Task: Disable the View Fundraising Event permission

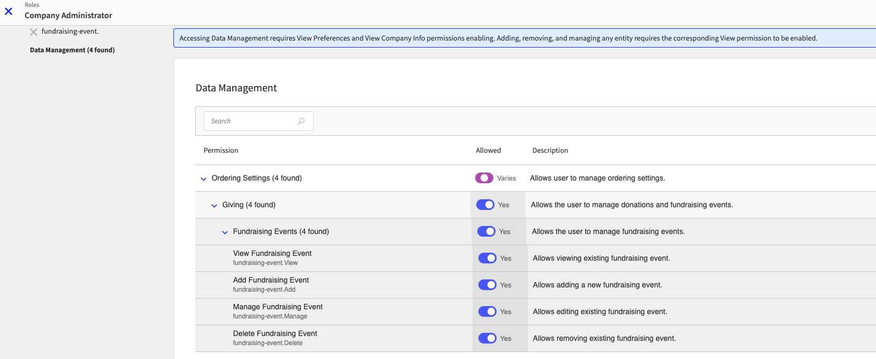Action: pos(487,258)
